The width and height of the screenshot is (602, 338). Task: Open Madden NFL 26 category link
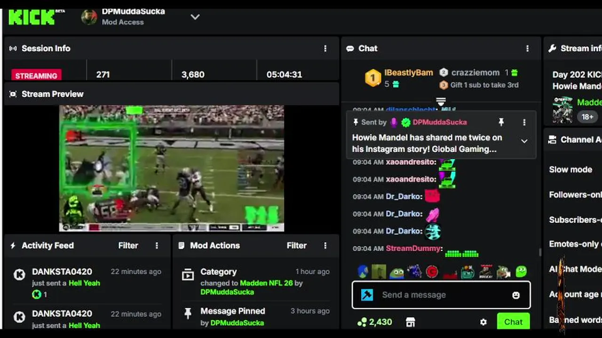pyautogui.click(x=266, y=283)
